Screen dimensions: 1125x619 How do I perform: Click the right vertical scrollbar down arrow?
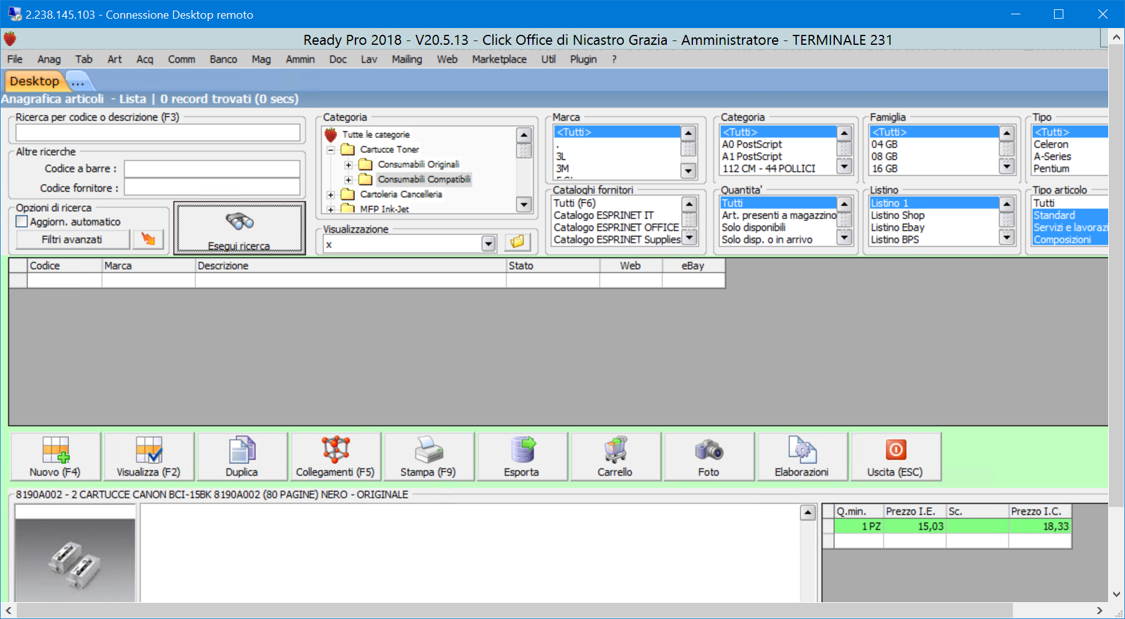[1117, 595]
